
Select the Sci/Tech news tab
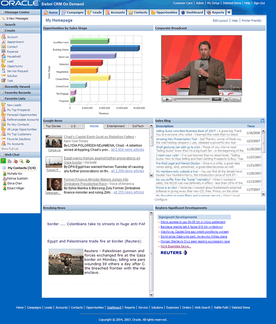[138, 126]
